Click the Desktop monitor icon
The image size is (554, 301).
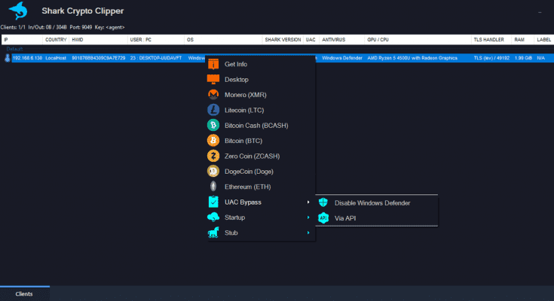[213, 79]
